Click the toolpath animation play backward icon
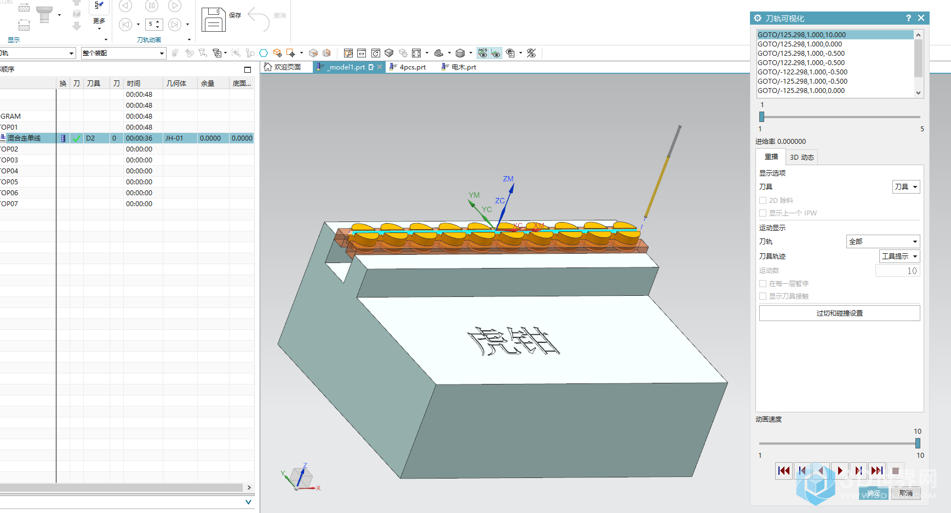This screenshot has height=513, width=951. [x=125, y=6]
